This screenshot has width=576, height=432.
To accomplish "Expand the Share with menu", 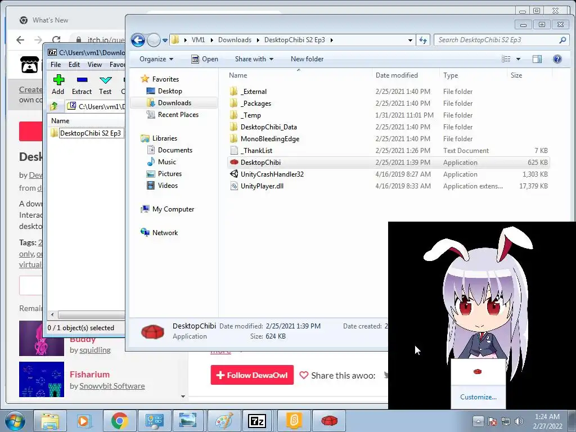I will pos(254,59).
